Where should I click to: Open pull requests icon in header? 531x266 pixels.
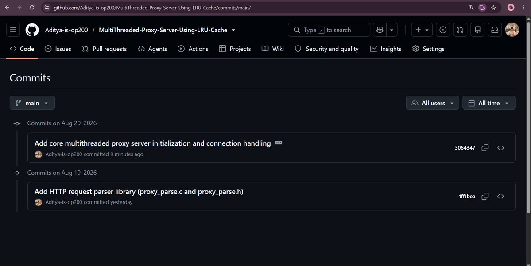(460, 30)
